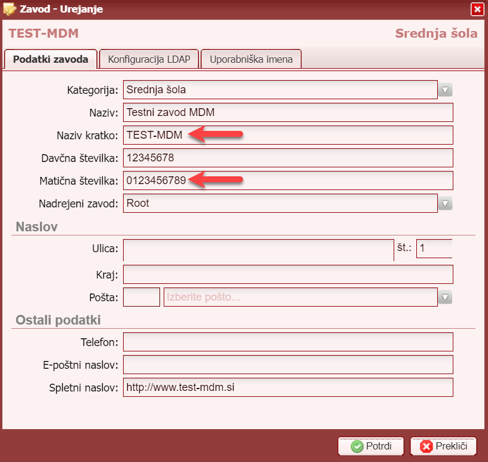This screenshot has width=488, height=462.
Task: Focus the Naziv kratko field
Action: (288, 135)
